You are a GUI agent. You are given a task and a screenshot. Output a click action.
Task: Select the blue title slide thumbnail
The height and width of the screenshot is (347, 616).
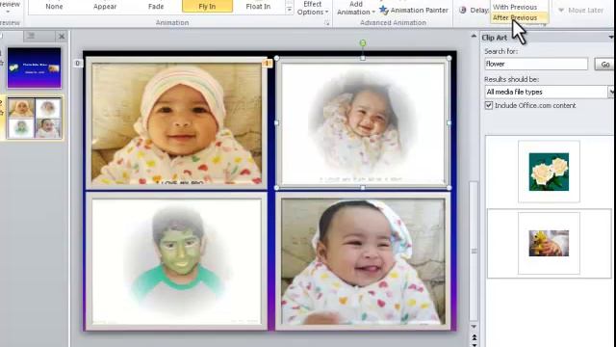click(35, 67)
